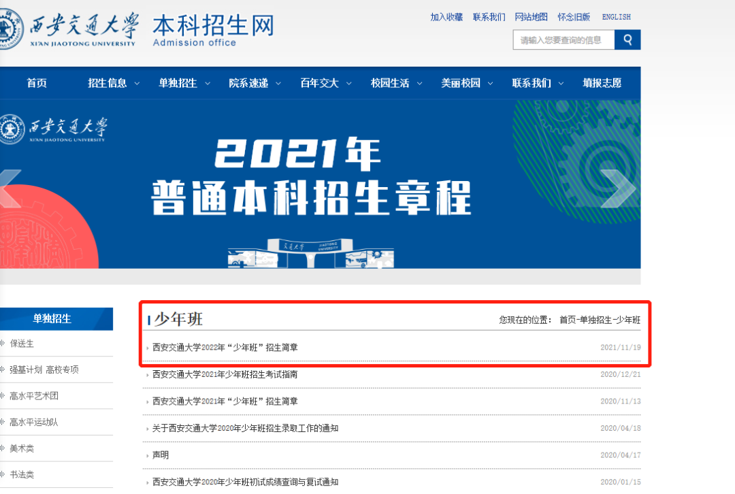The width and height of the screenshot is (735, 494).
Task: Open 百年交大 navigation menu
Action: (319, 83)
